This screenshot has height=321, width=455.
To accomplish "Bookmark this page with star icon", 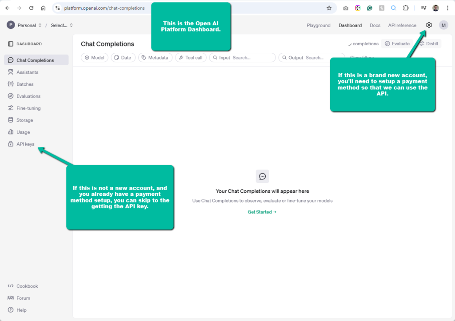I will [x=329, y=8].
